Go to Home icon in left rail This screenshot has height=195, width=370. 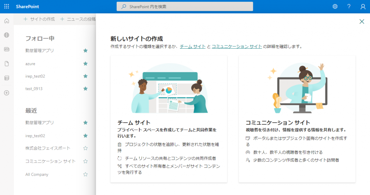point(7,21)
